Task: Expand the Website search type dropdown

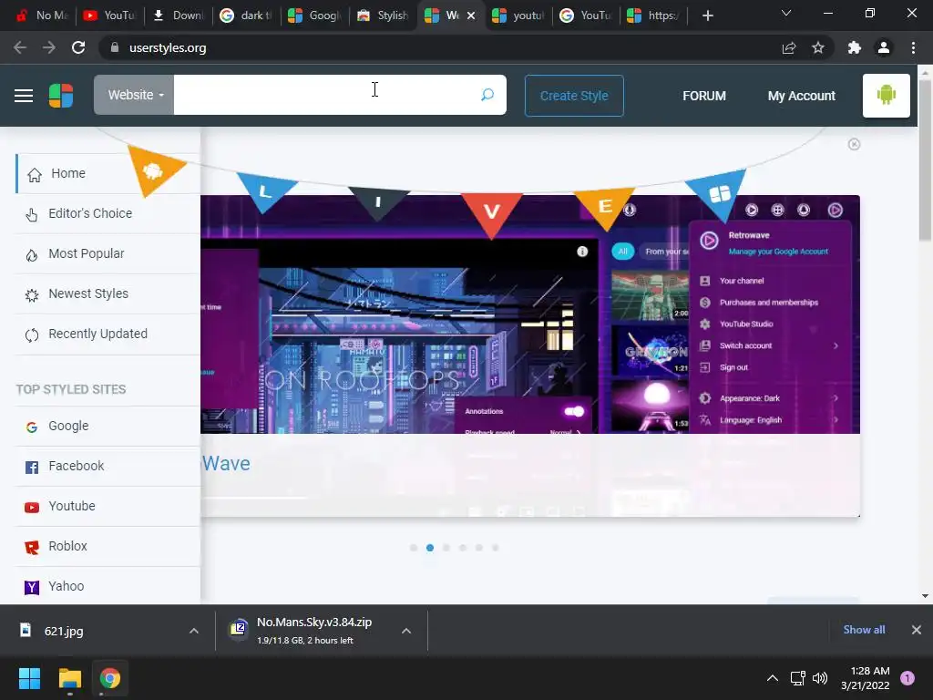Action: 134,95
